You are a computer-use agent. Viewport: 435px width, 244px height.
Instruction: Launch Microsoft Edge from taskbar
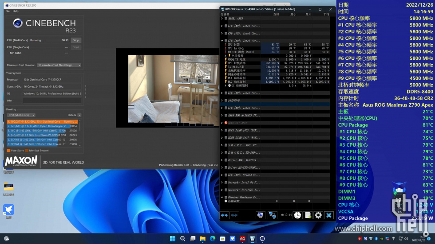click(213, 239)
